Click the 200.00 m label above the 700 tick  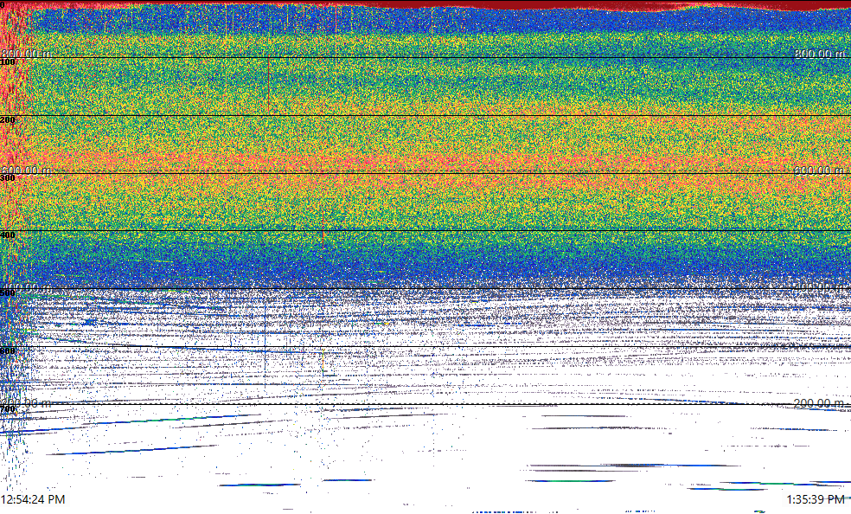point(26,403)
